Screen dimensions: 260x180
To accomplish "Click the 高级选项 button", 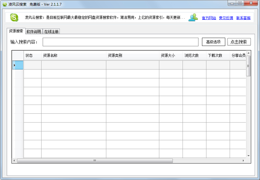I will (213, 42).
